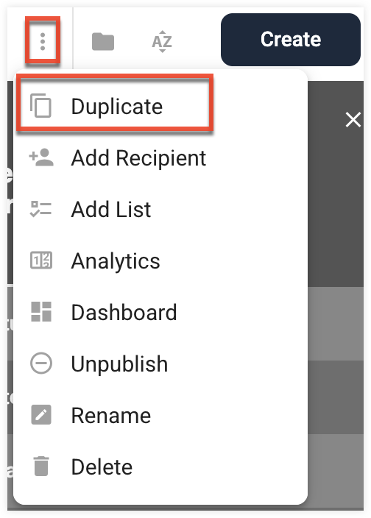Click the Duplicate copy icon

point(41,106)
